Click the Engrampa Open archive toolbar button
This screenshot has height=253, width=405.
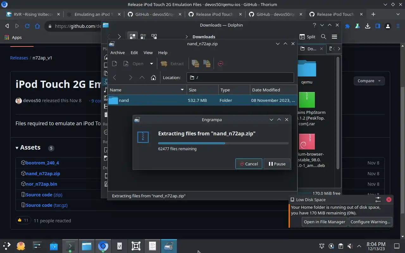click(x=134, y=64)
